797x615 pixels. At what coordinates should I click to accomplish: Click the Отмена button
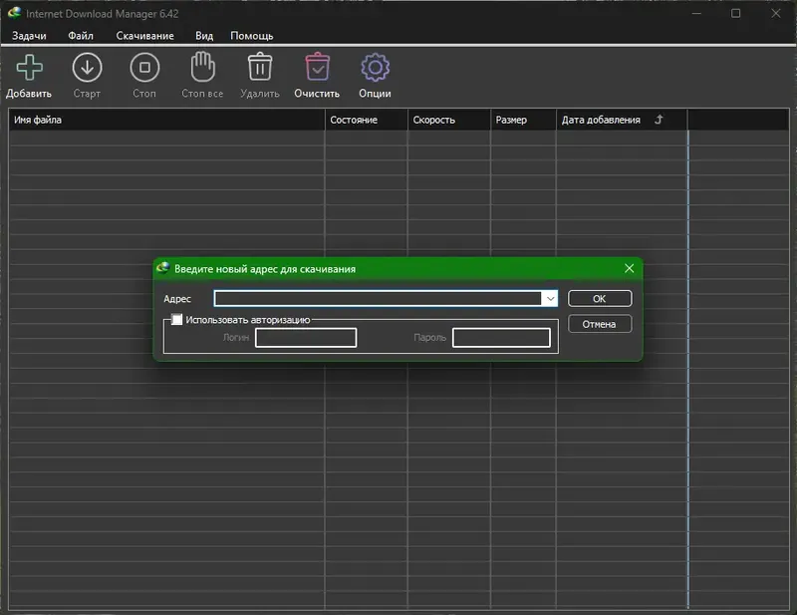[600, 324]
